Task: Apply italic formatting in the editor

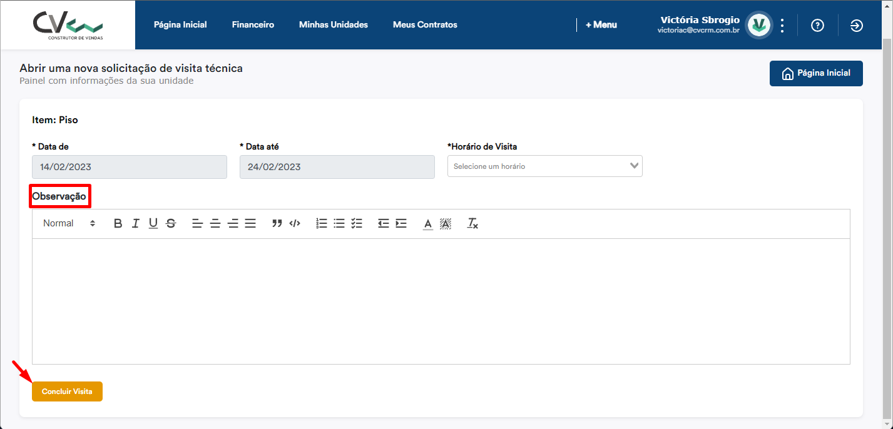Action: (135, 223)
